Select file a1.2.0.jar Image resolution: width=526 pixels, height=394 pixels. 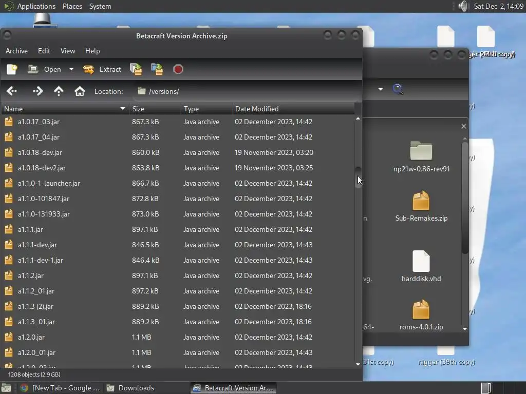point(178,338)
